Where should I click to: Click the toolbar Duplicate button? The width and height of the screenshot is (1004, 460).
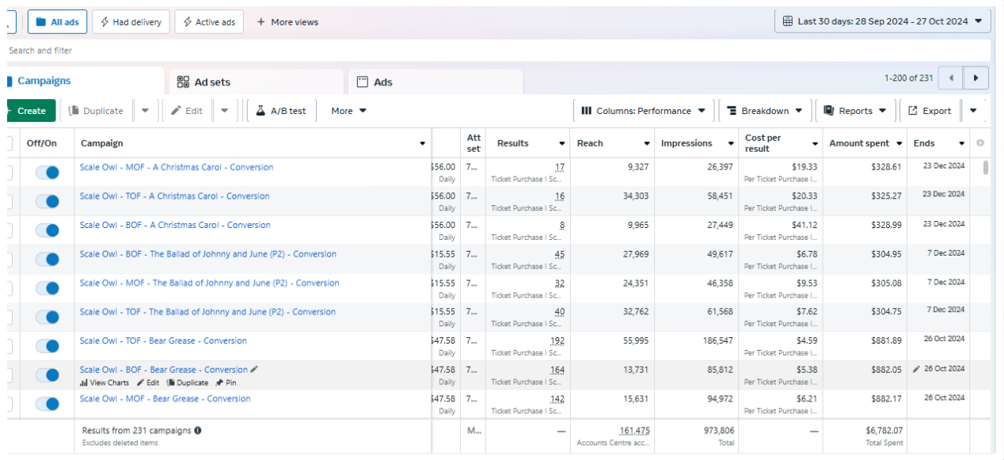click(97, 111)
